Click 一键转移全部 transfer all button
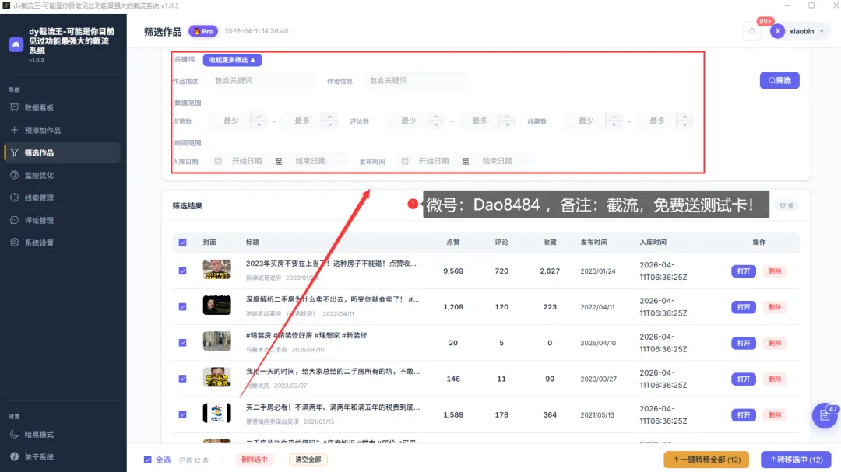 click(x=707, y=460)
